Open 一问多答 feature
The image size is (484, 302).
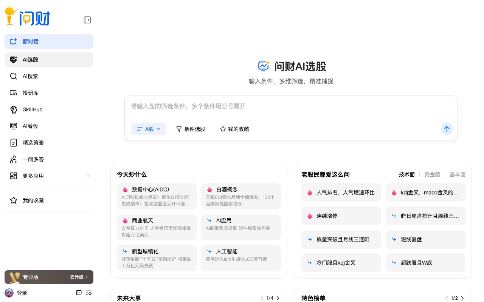point(49,159)
